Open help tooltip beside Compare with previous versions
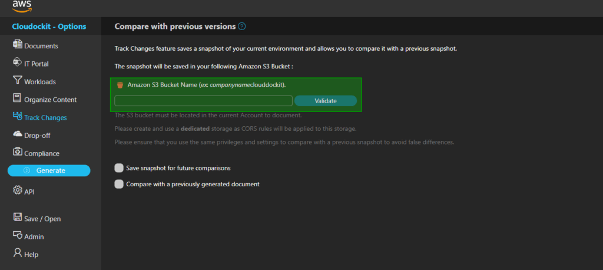Image resolution: width=603 pixels, height=270 pixels. pyautogui.click(x=242, y=27)
